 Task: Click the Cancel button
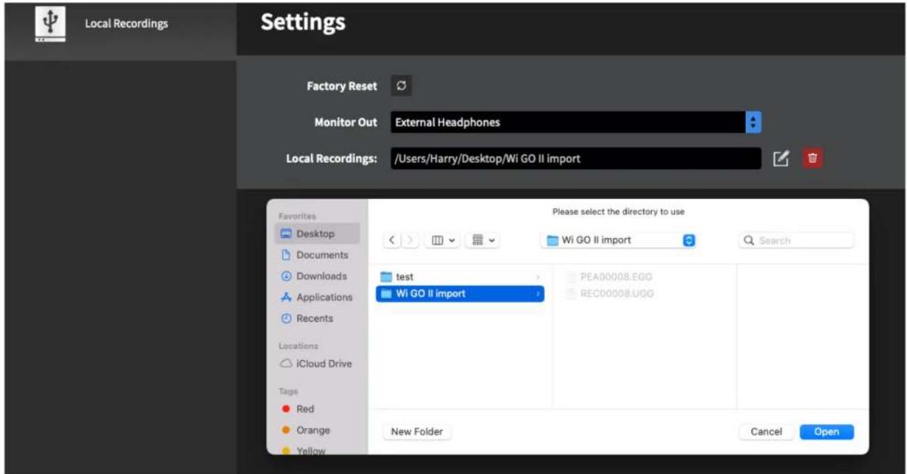[766, 431]
